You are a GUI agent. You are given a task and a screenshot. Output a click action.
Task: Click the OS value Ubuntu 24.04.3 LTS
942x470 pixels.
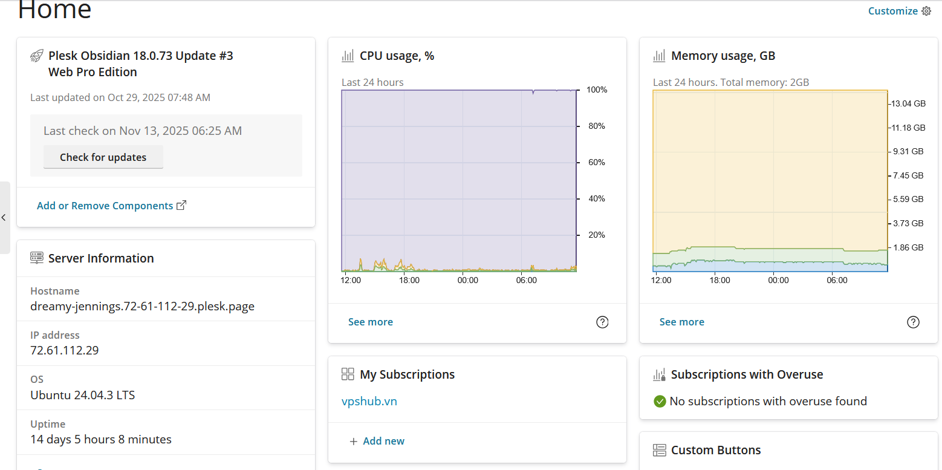(x=83, y=395)
